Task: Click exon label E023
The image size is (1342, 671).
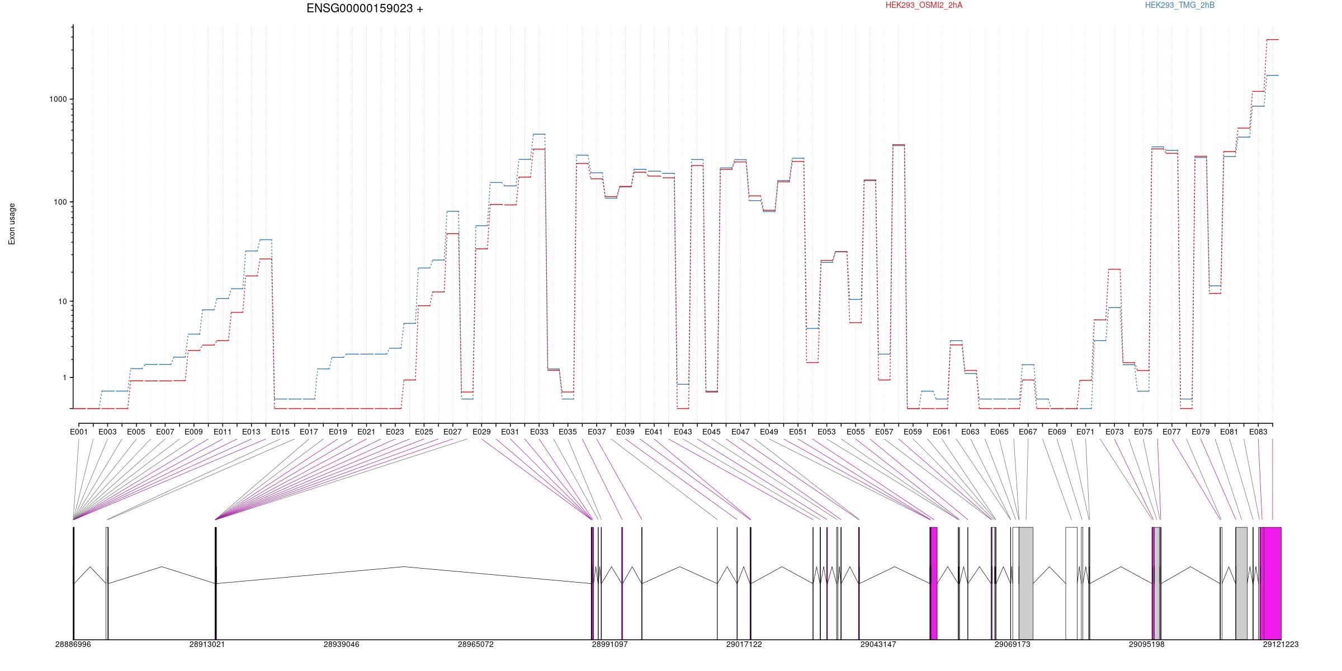Action: [x=395, y=432]
